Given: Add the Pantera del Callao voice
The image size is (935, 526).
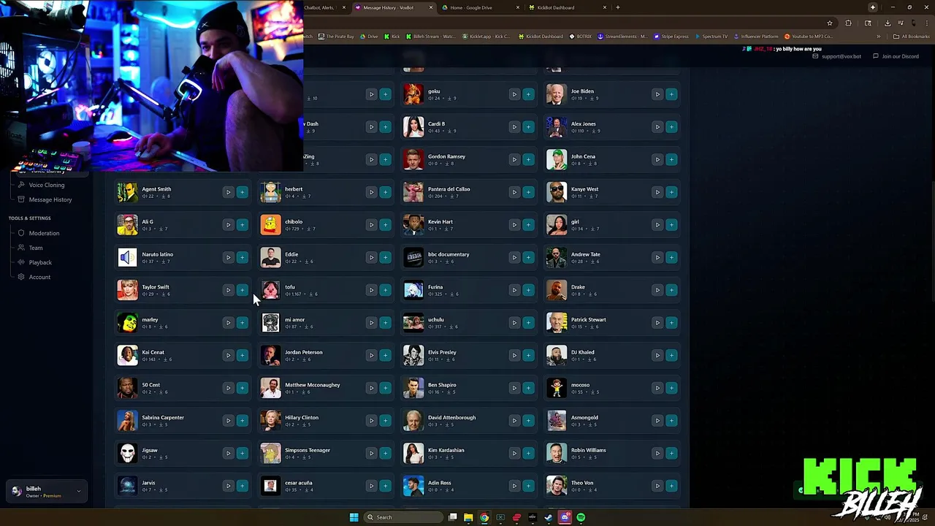Looking at the screenshot, I should point(528,192).
